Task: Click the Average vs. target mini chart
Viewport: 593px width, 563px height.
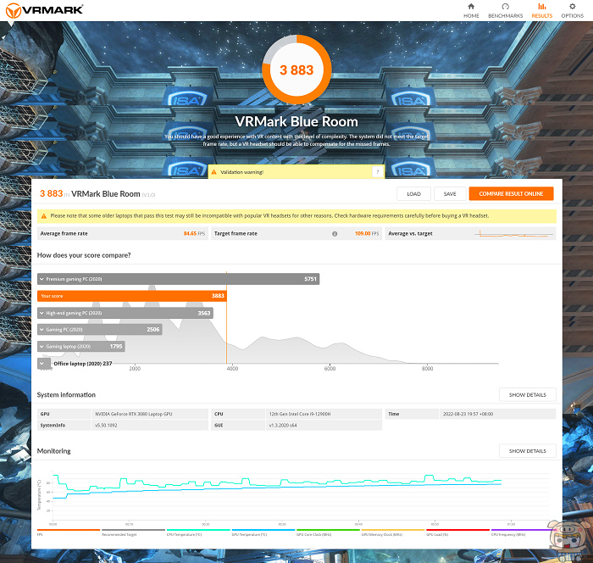Action: pos(513,233)
